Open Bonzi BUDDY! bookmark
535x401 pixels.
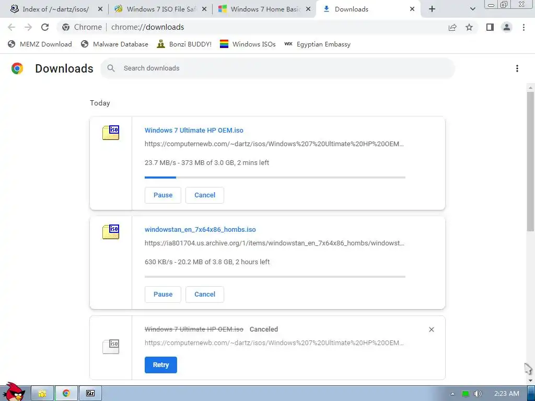[x=184, y=44]
